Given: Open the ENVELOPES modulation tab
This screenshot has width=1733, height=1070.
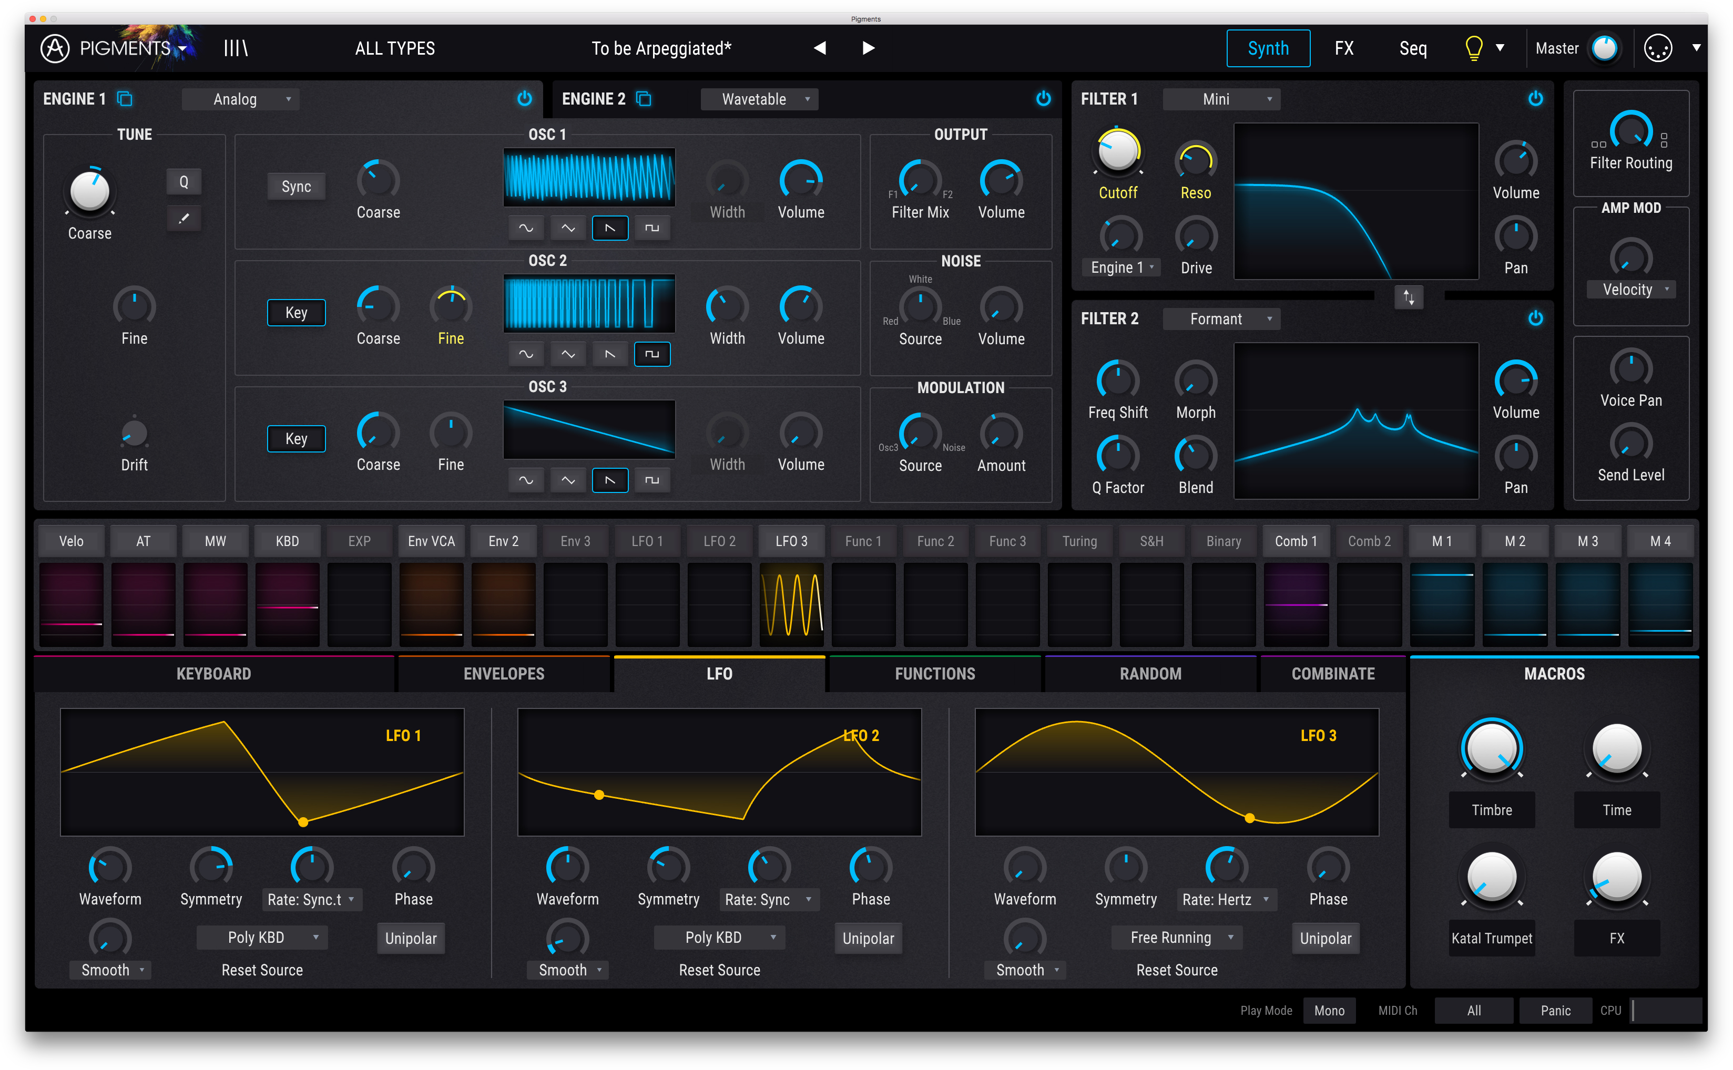Looking at the screenshot, I should [x=503, y=674].
